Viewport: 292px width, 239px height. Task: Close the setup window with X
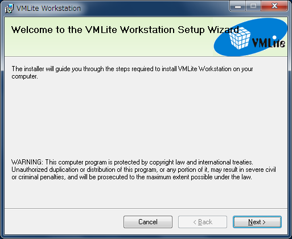pyautogui.click(x=274, y=6)
